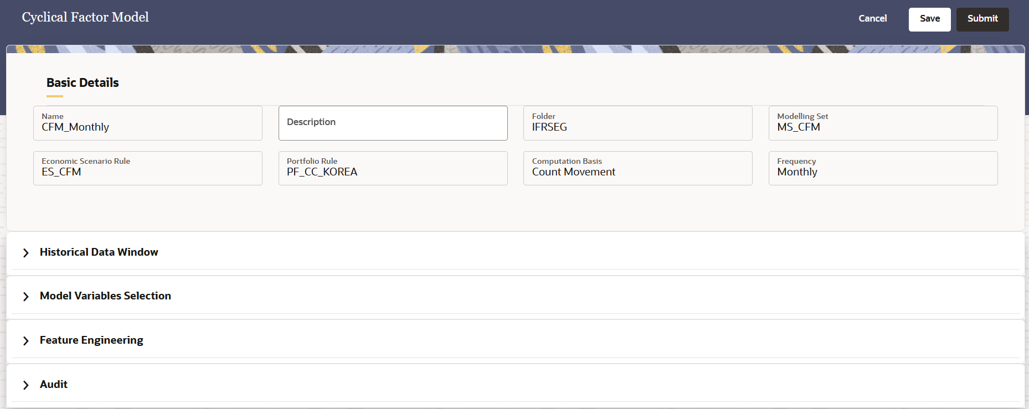Click the Model Variables Selection heading

tap(105, 296)
